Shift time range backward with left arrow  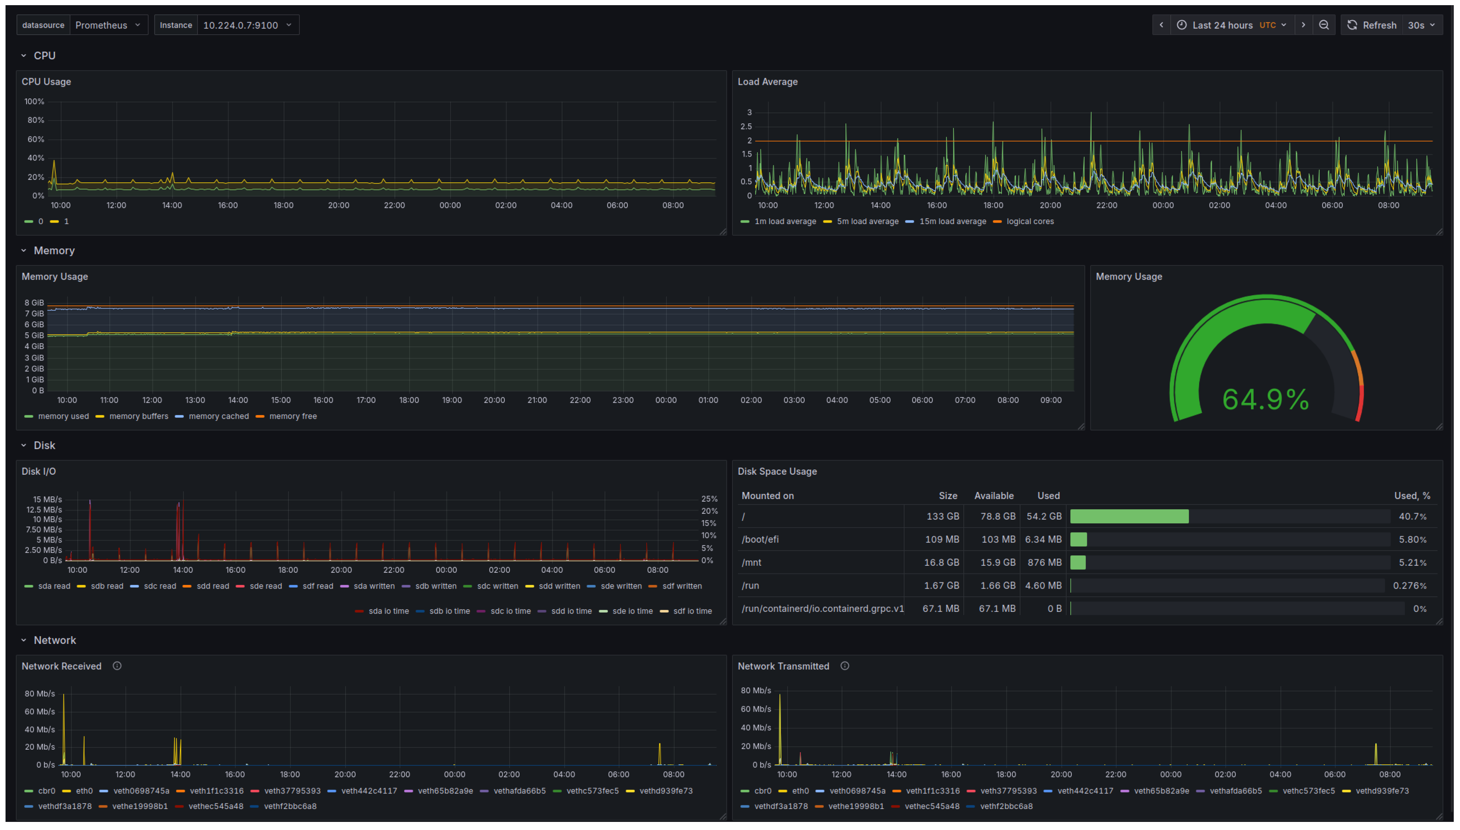[1161, 25]
